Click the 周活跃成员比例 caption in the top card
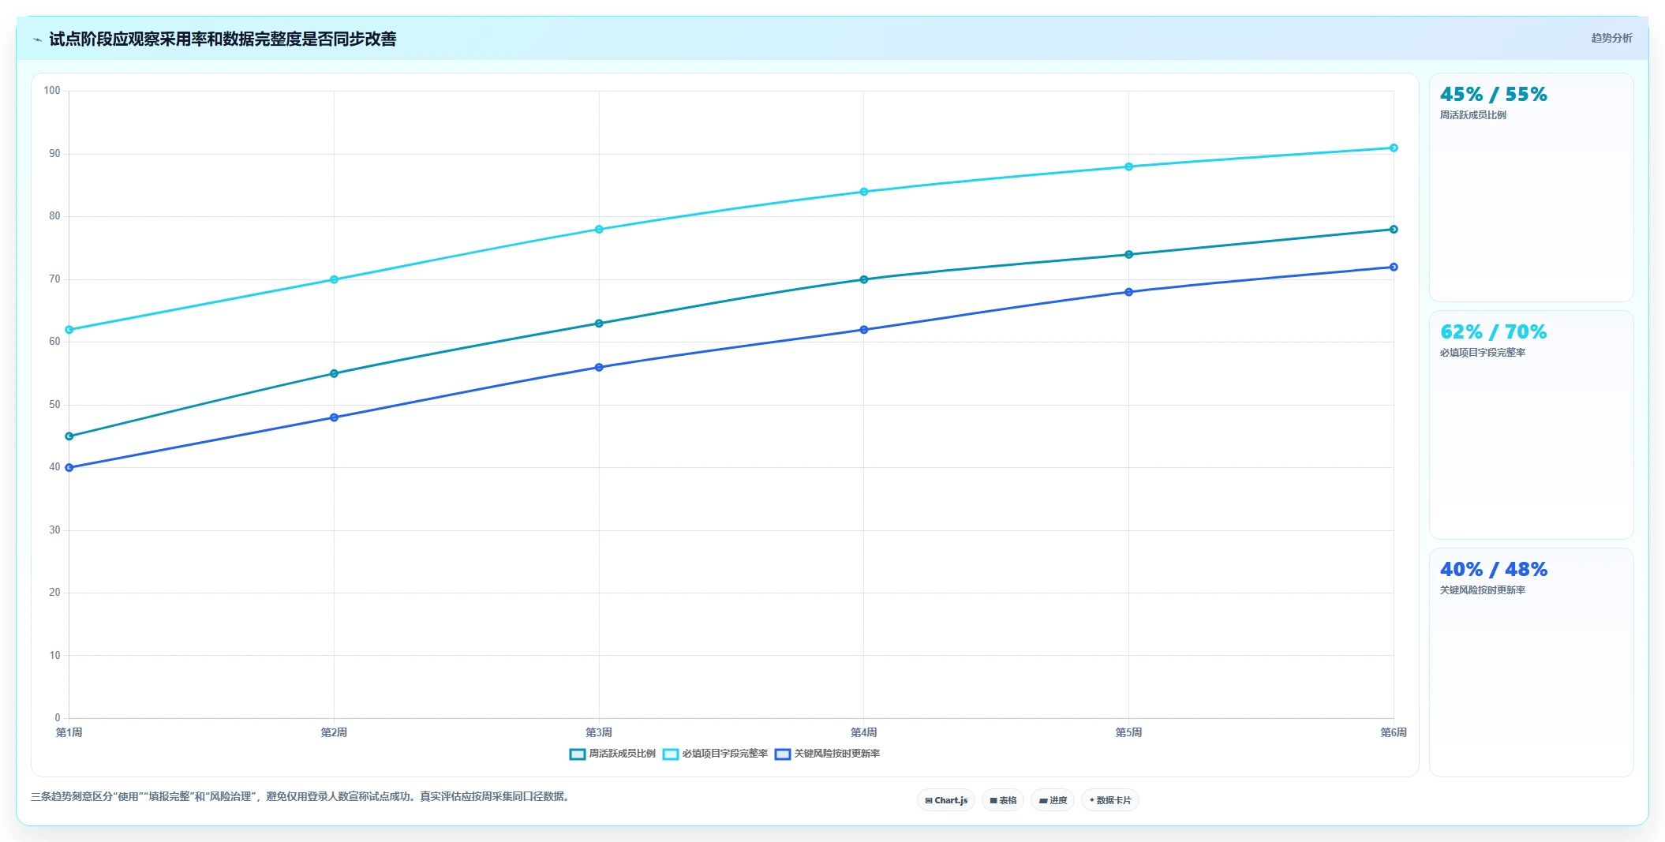This screenshot has height=842, width=1665. click(x=1472, y=115)
